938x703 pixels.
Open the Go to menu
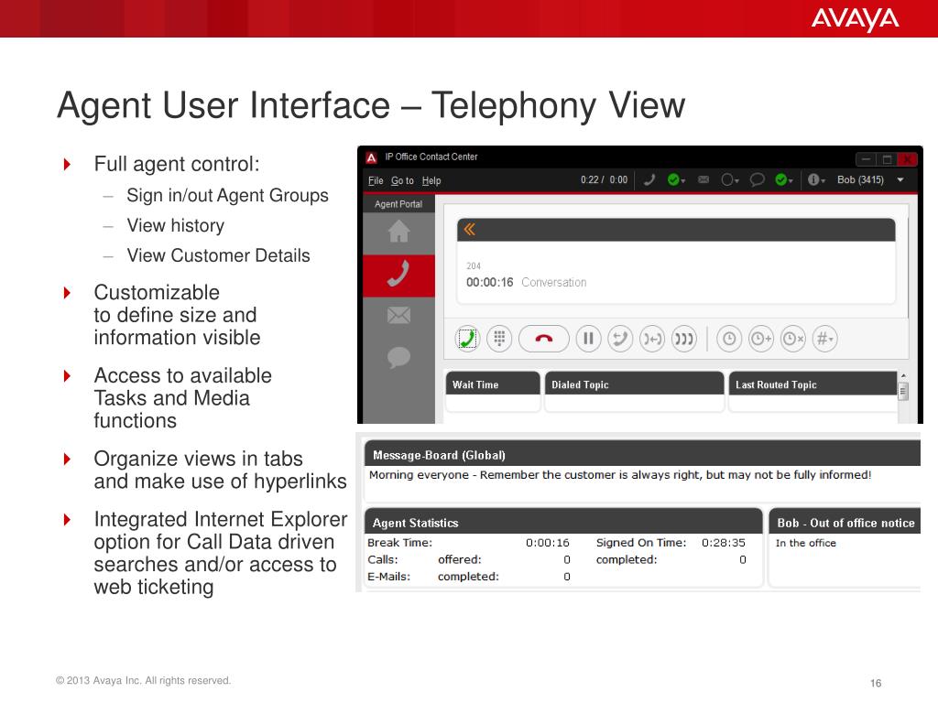pyautogui.click(x=403, y=180)
